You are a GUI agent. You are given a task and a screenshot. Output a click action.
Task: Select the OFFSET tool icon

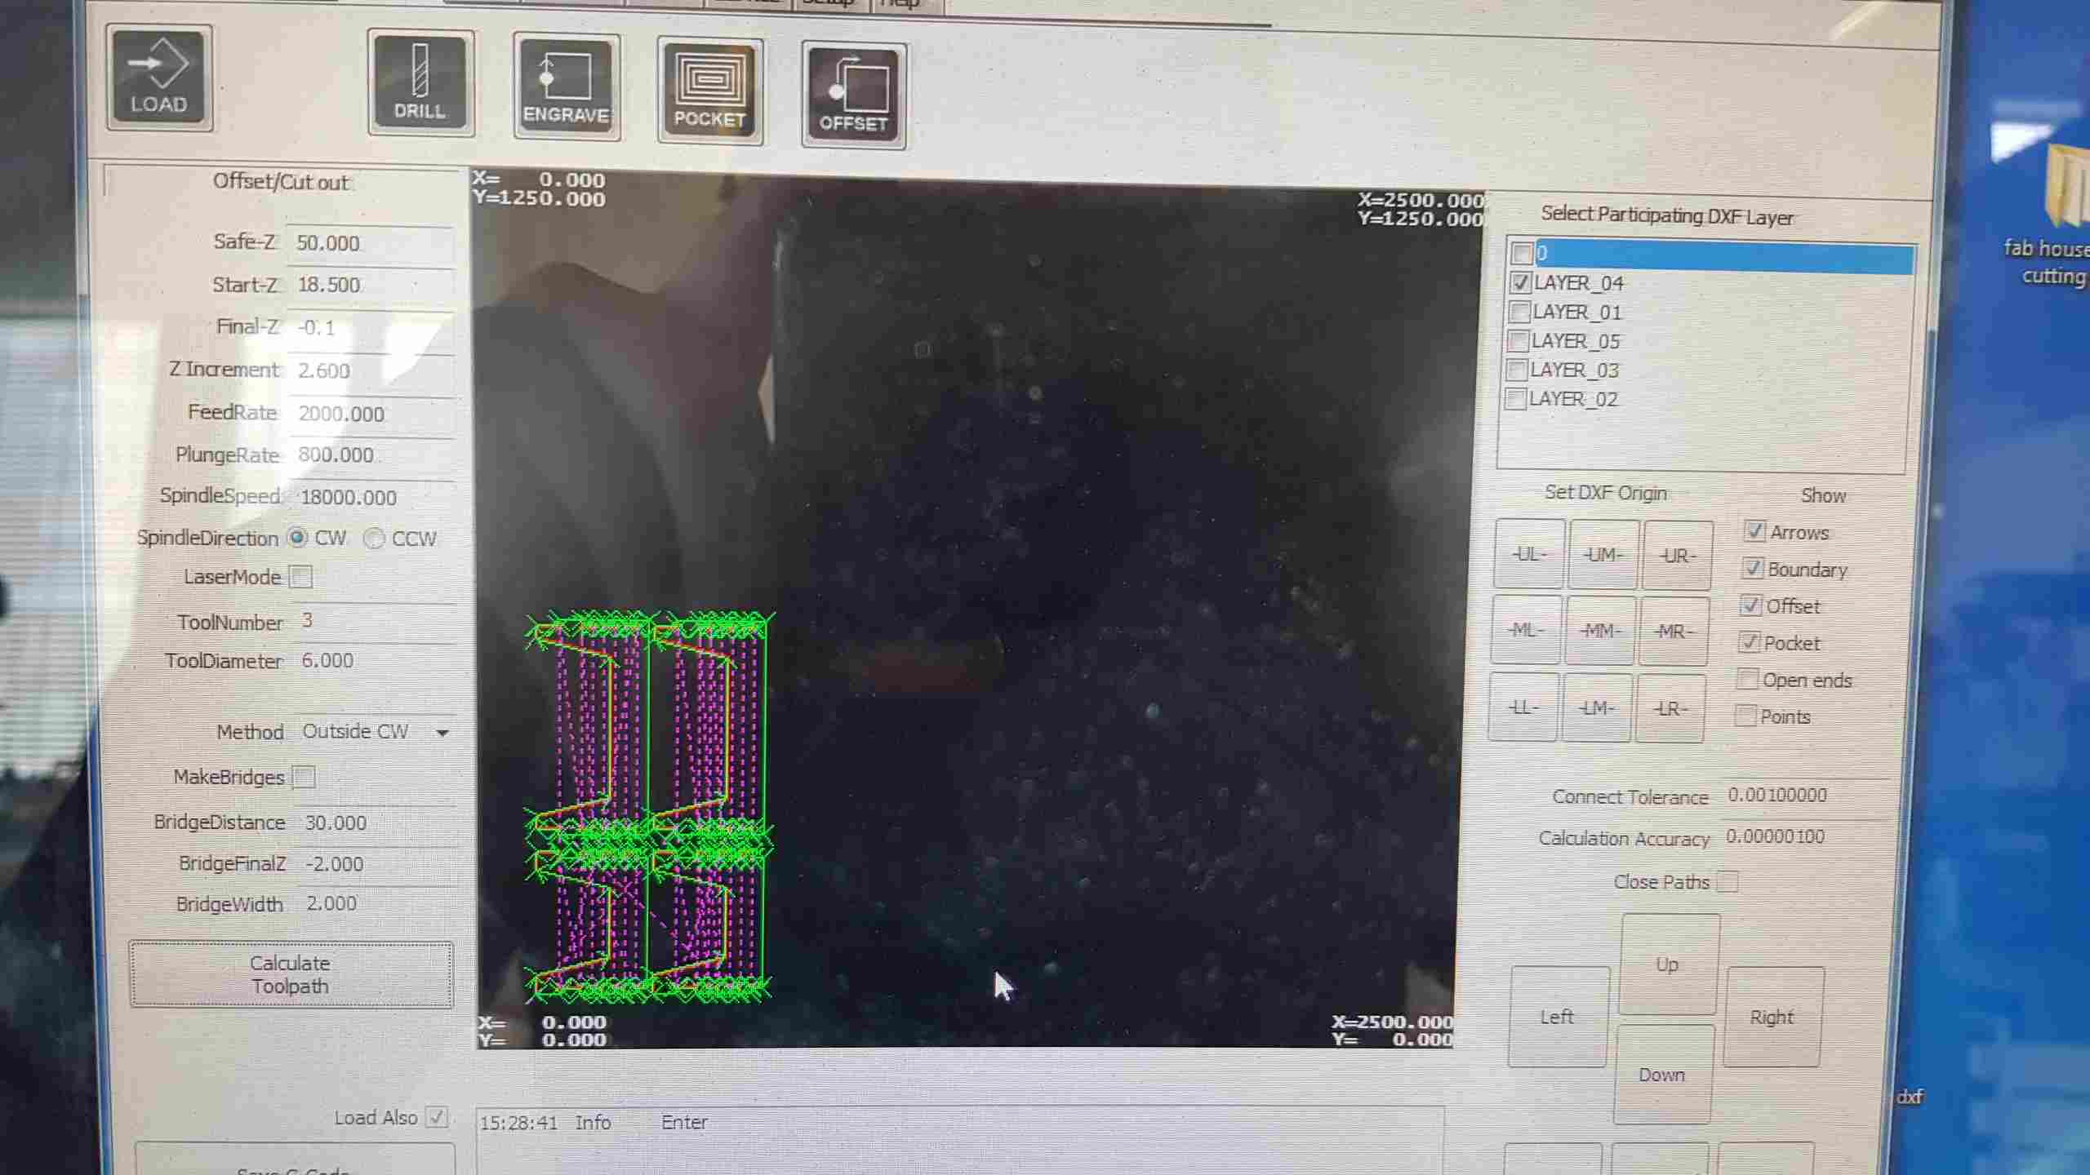[x=853, y=96]
